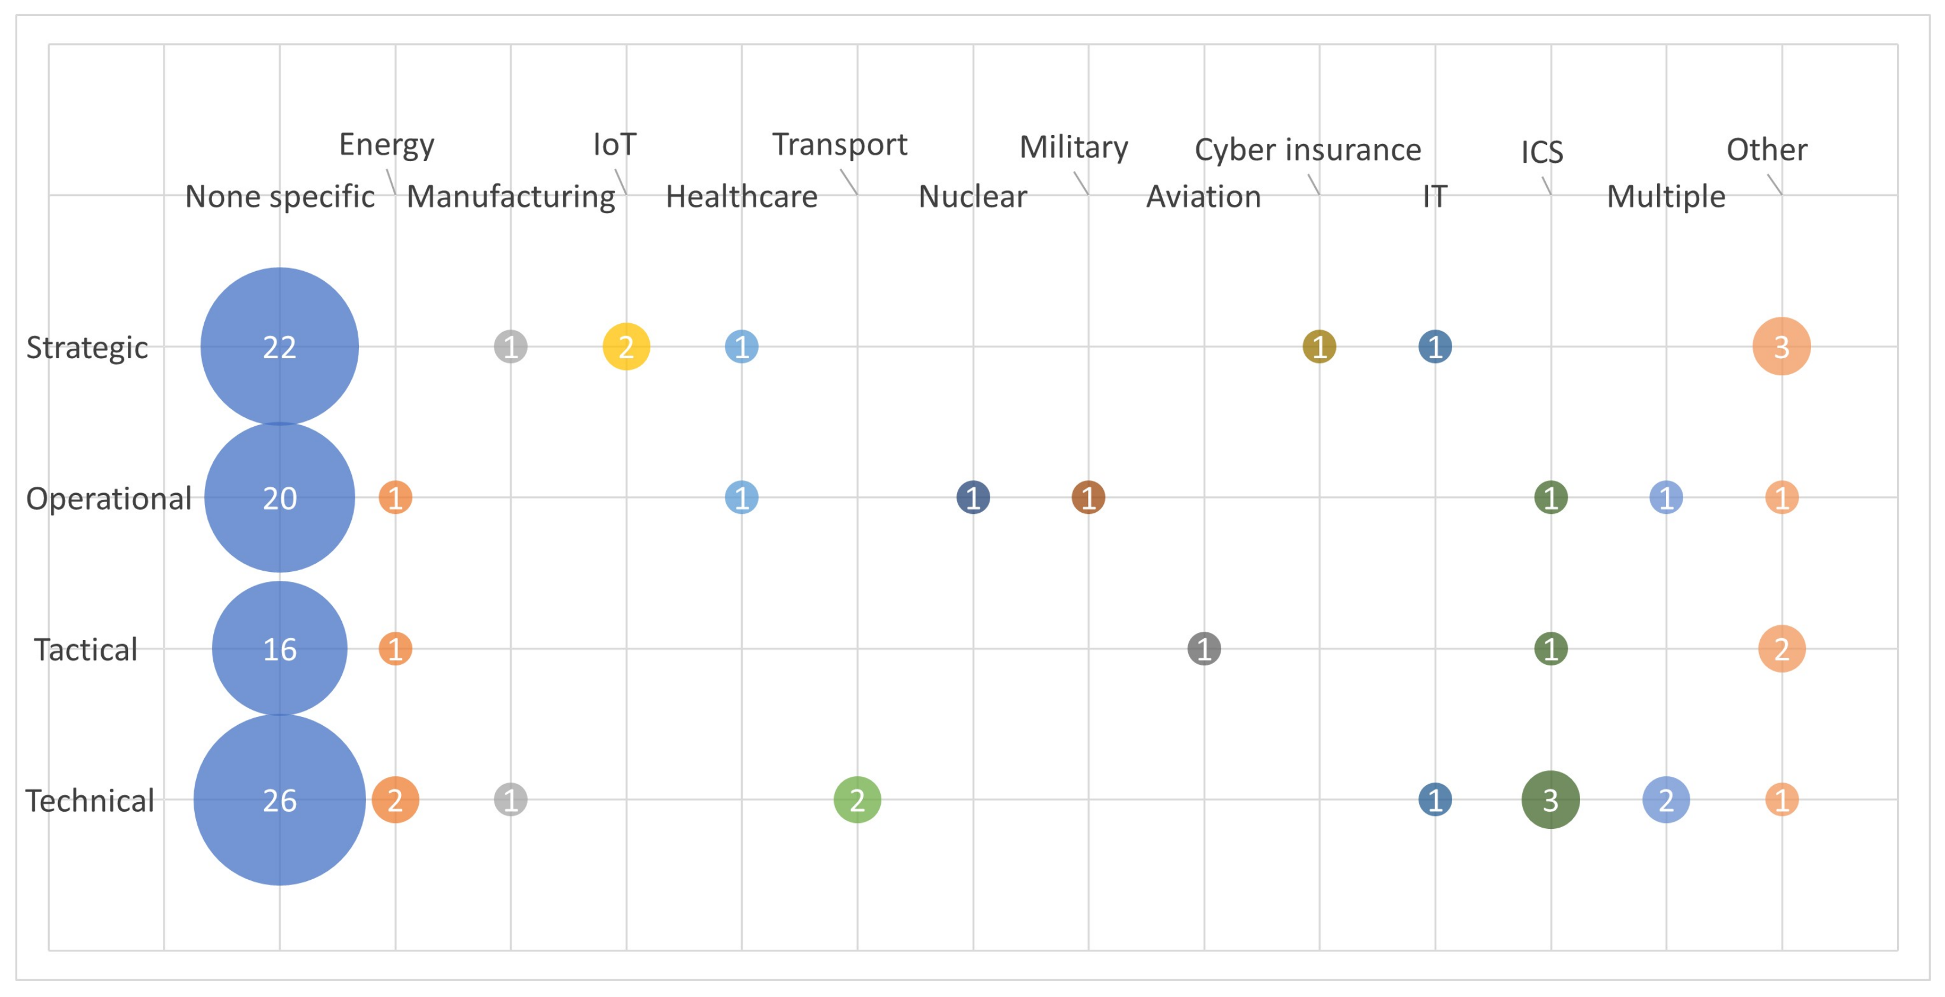
Task: Click the large blue bubble labeled 22
Action: [x=280, y=346]
